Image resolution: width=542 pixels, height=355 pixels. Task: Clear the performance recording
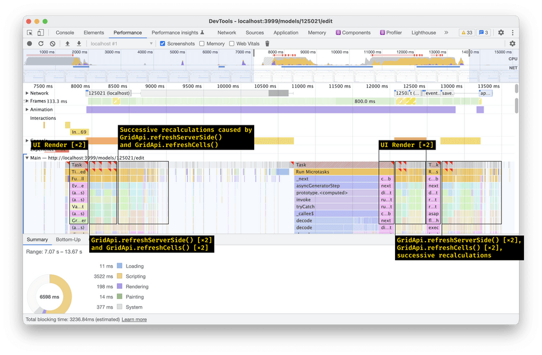(x=52, y=43)
